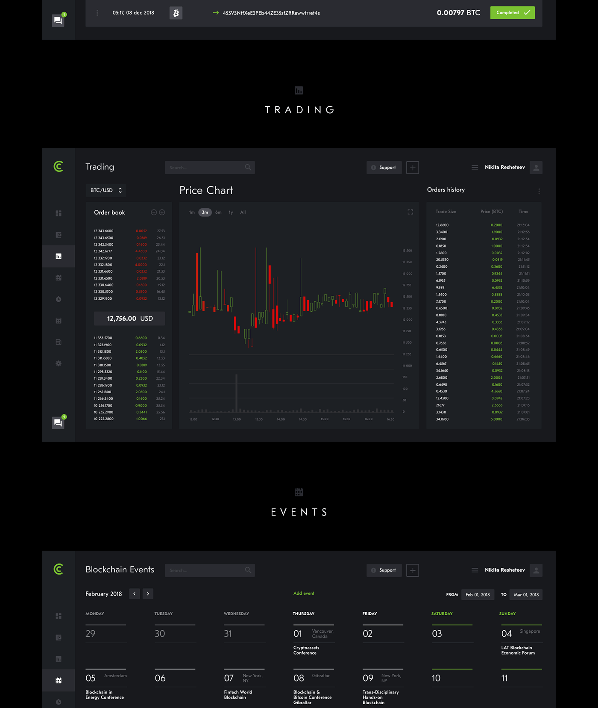The width and height of the screenshot is (598, 708).
Task: Click the Support button on the Trading screen
Action: [384, 168]
